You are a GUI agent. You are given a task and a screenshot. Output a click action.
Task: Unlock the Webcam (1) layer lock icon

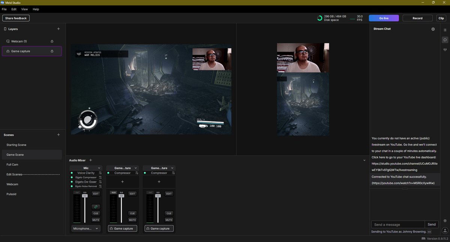click(x=52, y=41)
